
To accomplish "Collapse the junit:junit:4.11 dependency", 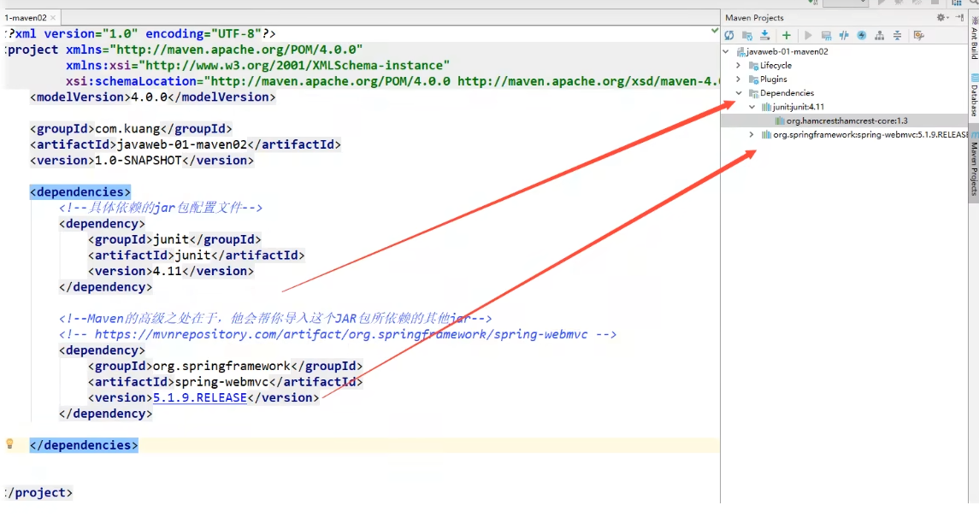I will pos(752,107).
